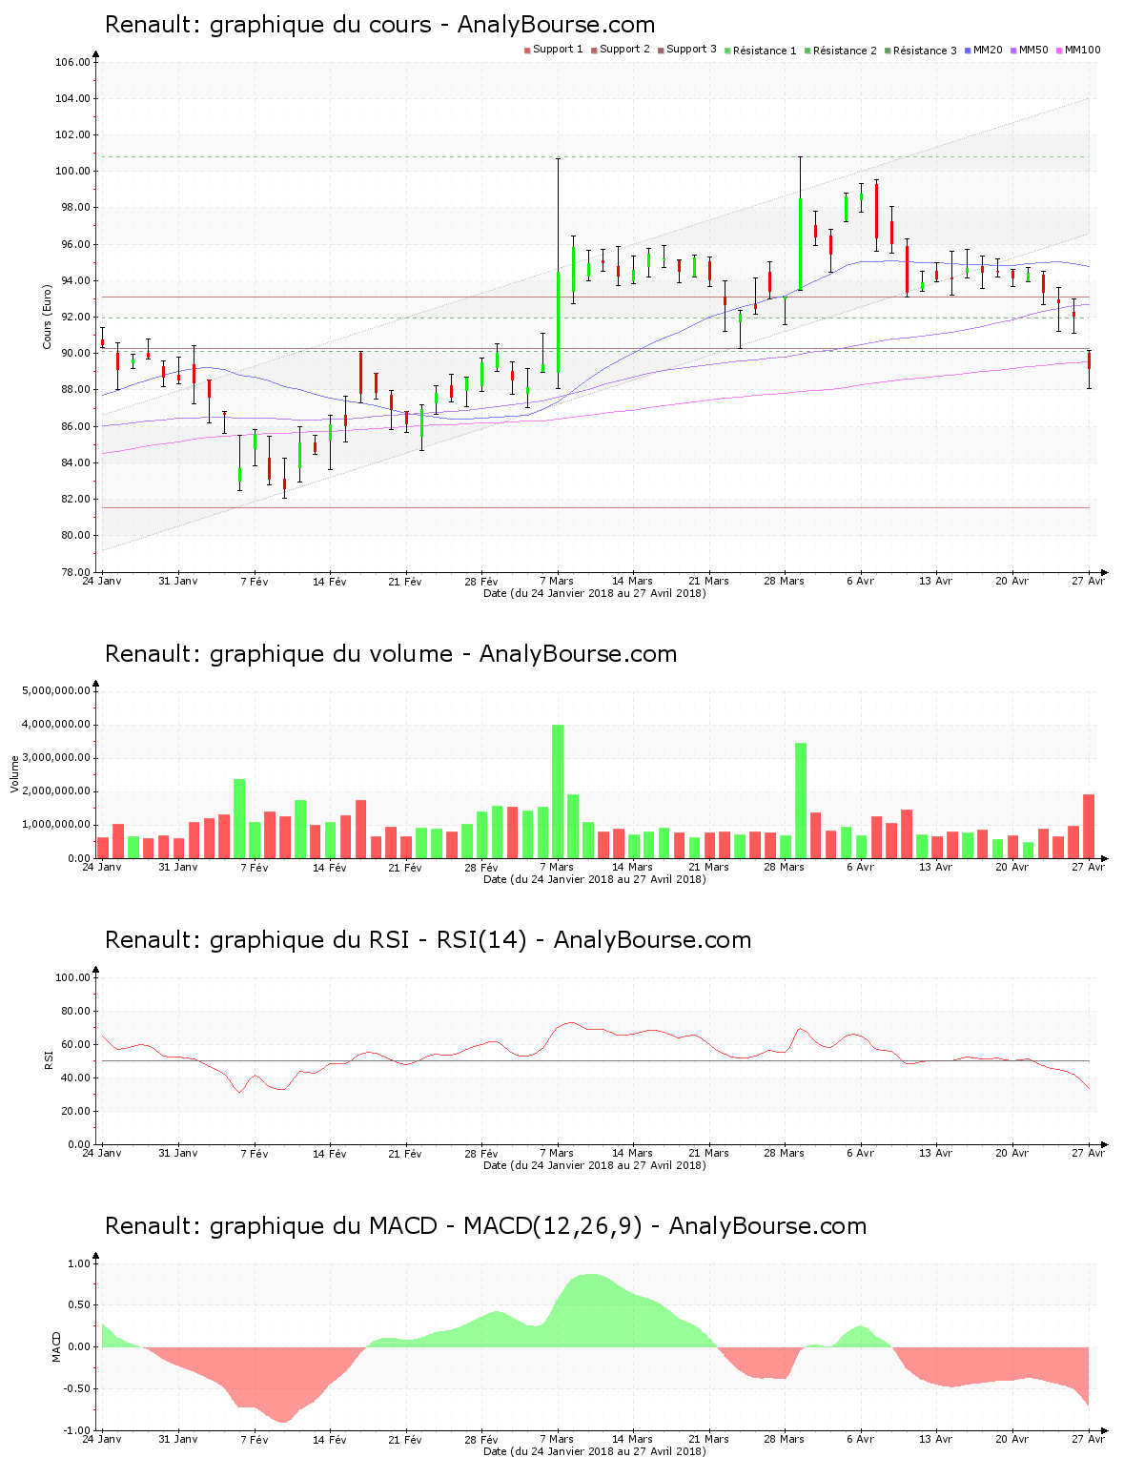Viewport: 1144px width, 1478px height.
Task: Select Support 2 in the legend
Action: (x=621, y=50)
